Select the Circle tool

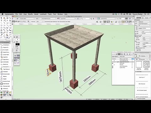click(x=2, y=25)
